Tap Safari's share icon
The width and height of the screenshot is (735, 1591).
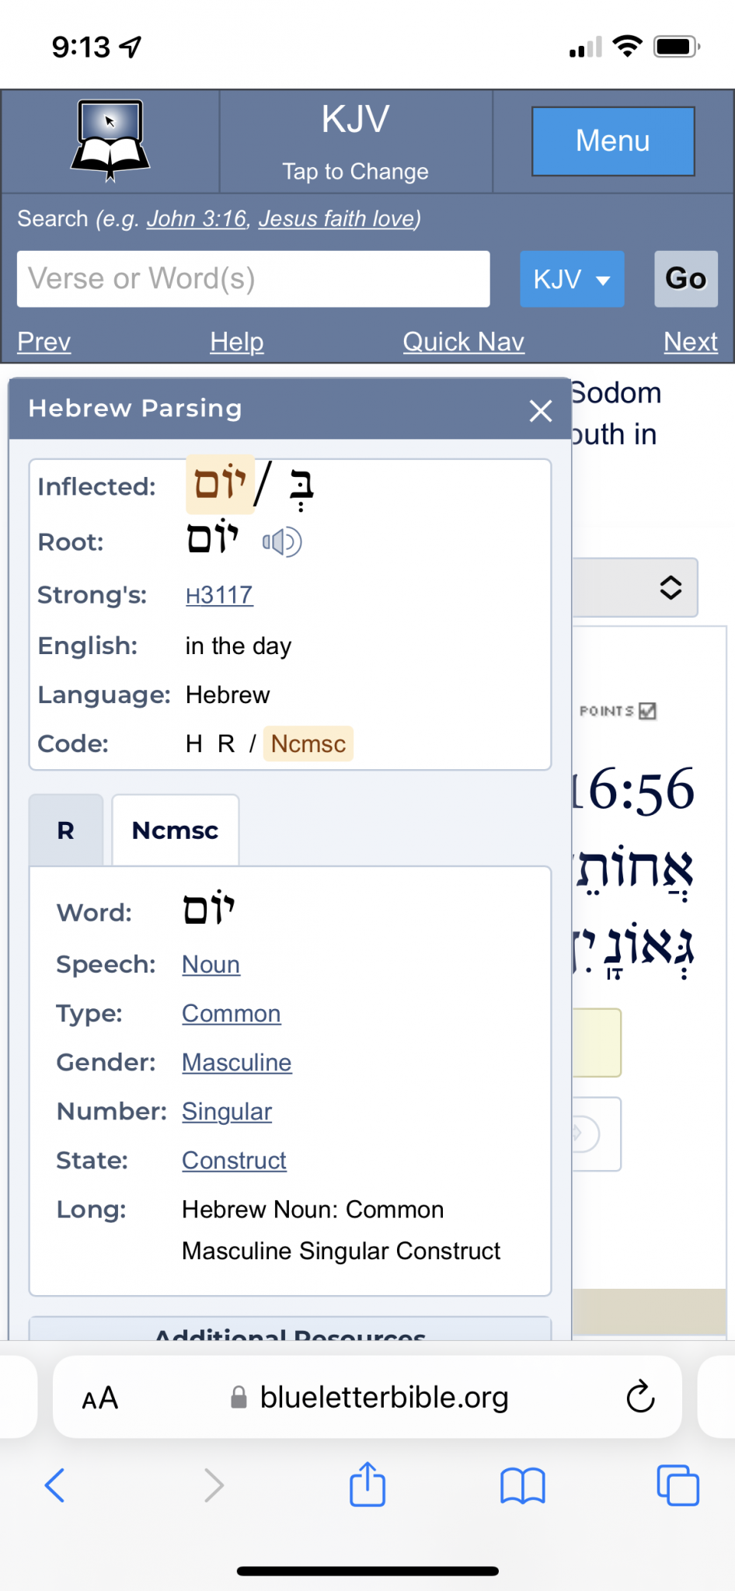[367, 1485]
